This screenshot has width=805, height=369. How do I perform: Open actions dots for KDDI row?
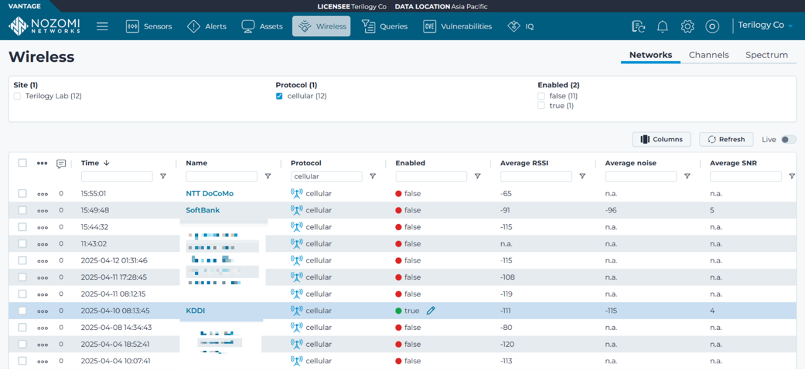[42, 311]
